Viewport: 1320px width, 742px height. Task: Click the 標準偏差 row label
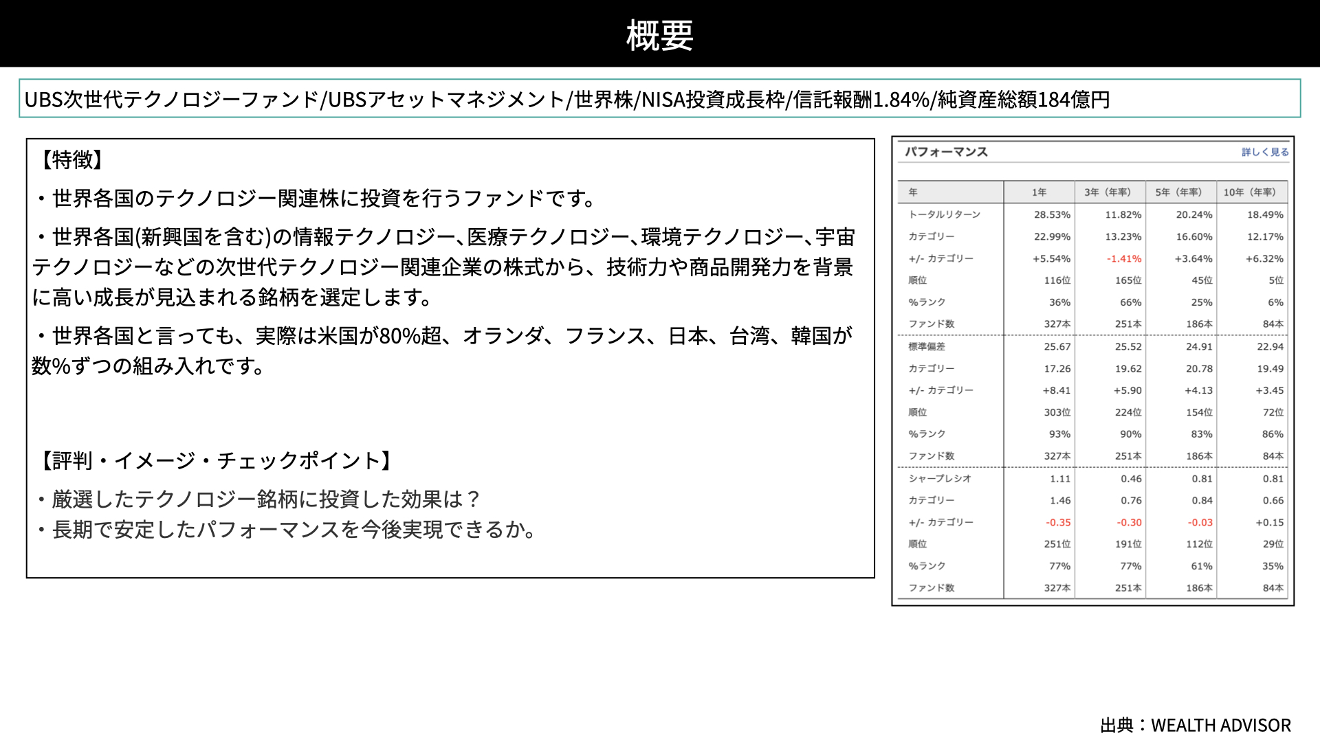927,346
